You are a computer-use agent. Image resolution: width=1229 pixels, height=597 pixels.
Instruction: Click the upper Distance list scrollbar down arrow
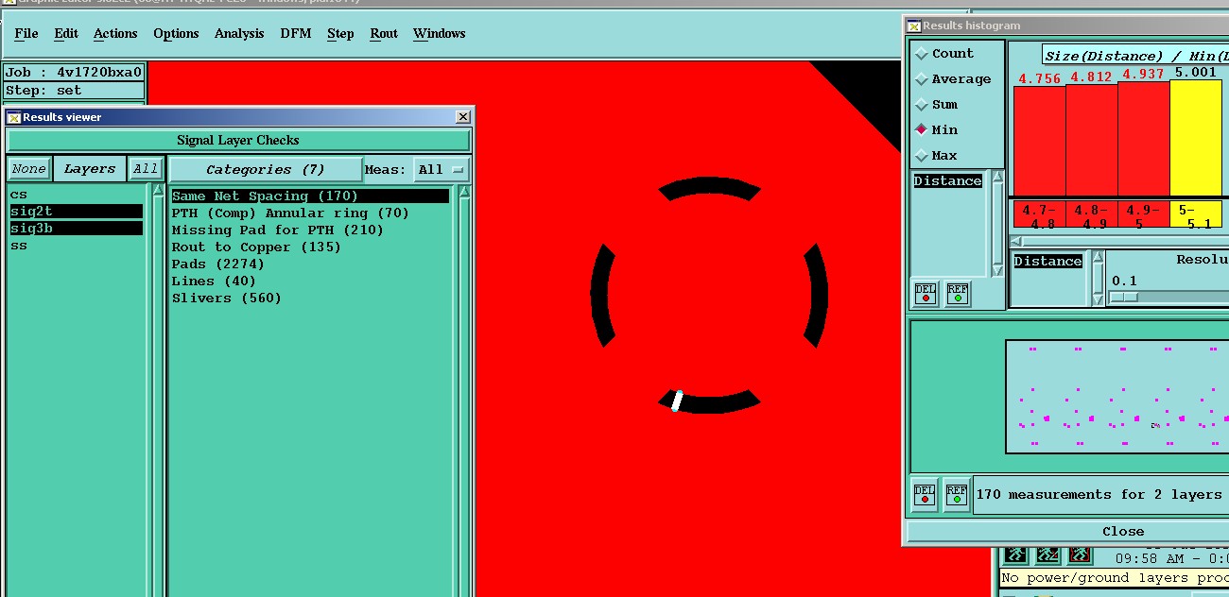(996, 271)
